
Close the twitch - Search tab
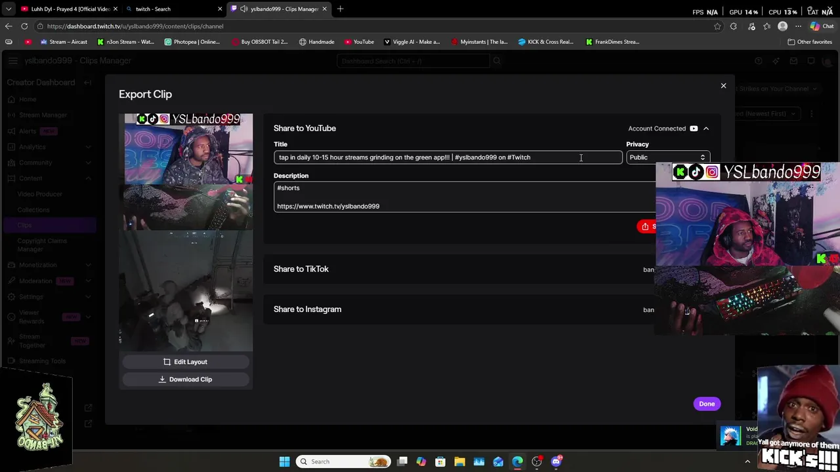[220, 9]
